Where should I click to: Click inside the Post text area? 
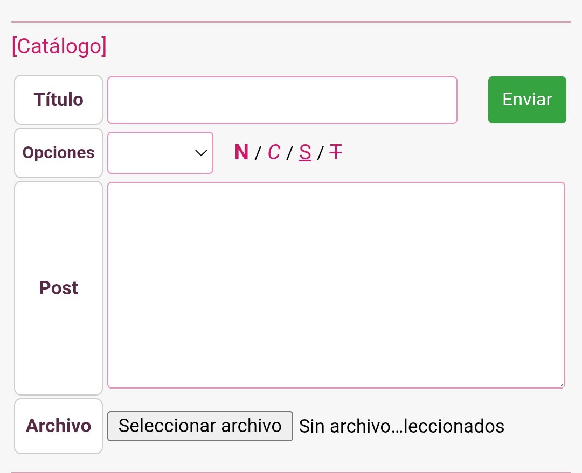tap(336, 285)
